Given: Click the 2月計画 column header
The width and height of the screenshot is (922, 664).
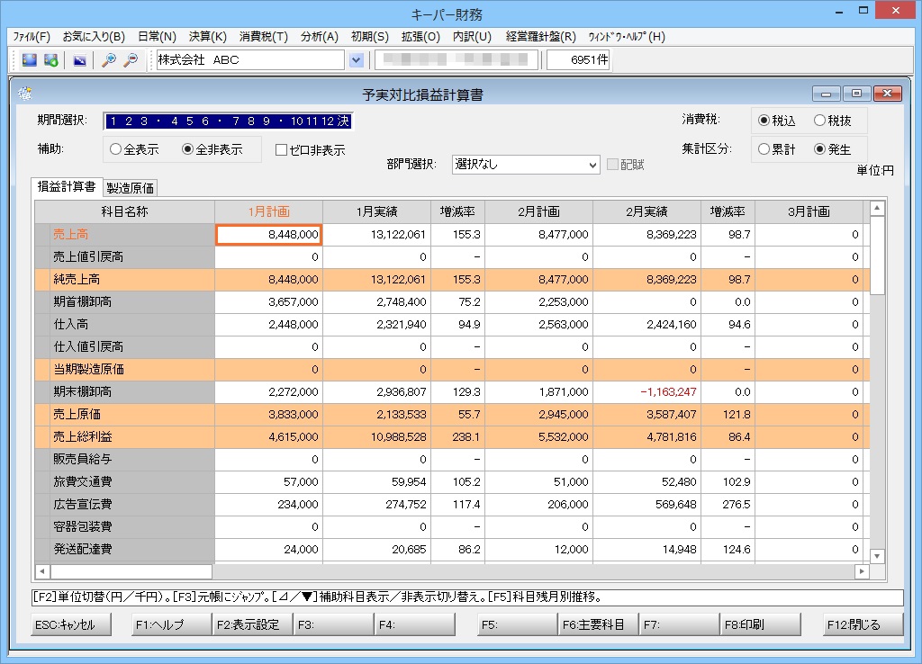Looking at the screenshot, I should 538,212.
